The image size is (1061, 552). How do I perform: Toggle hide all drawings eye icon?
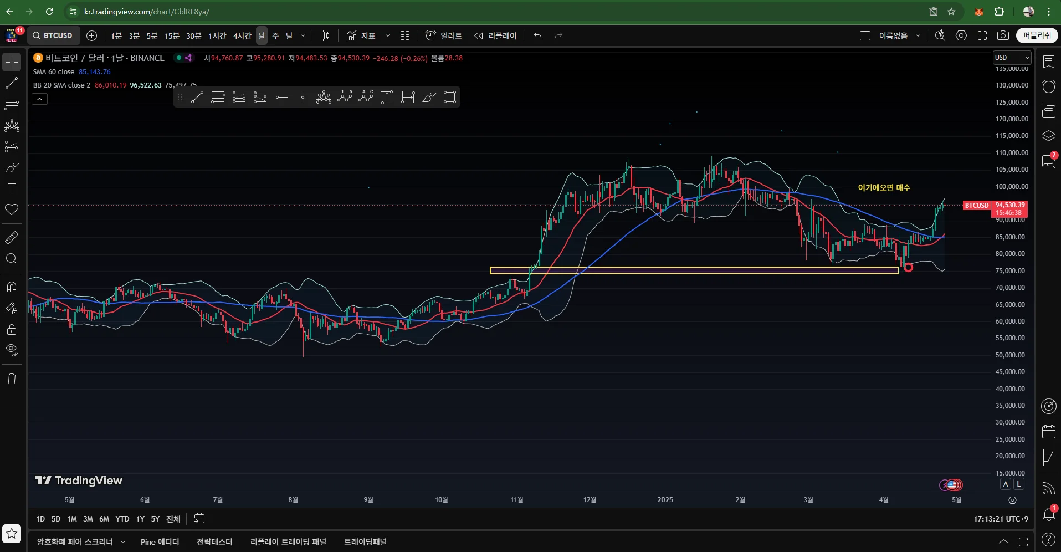tap(12, 350)
